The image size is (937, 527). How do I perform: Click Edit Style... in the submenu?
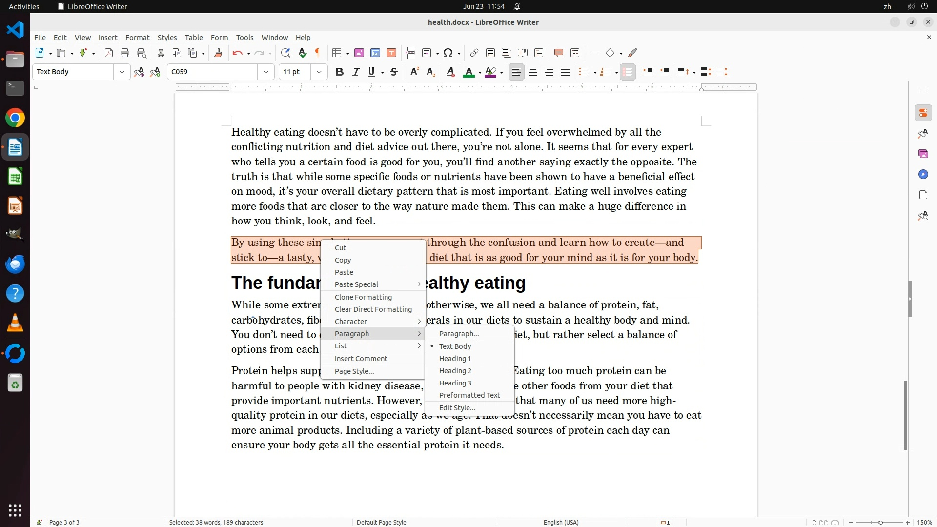pyautogui.click(x=457, y=408)
